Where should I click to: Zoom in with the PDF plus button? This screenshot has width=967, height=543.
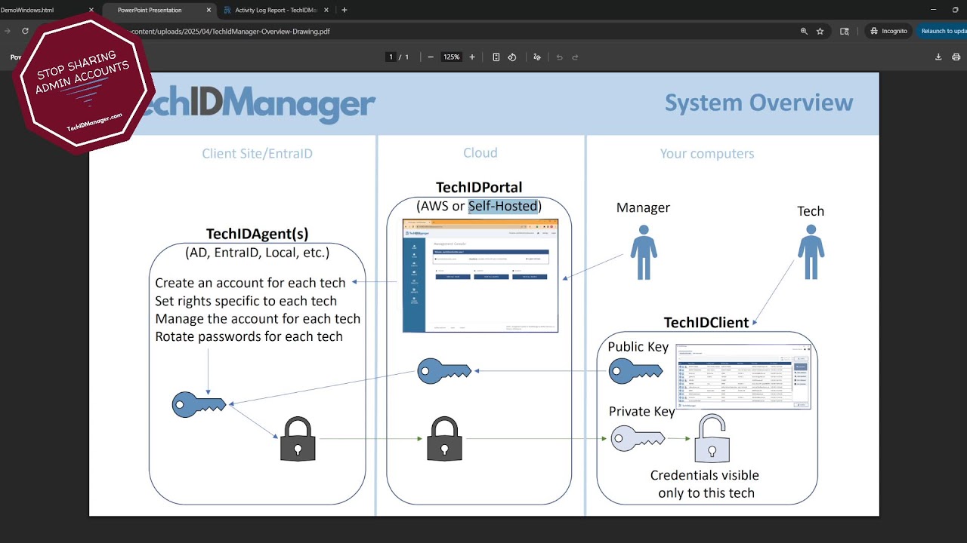pyautogui.click(x=472, y=57)
